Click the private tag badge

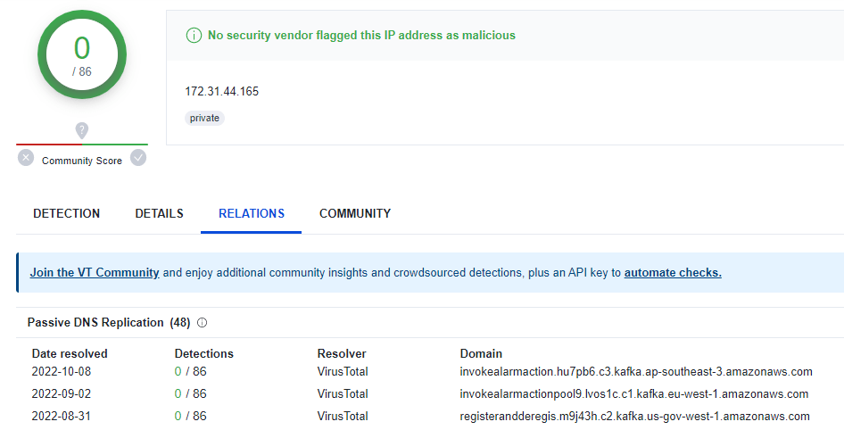click(204, 119)
